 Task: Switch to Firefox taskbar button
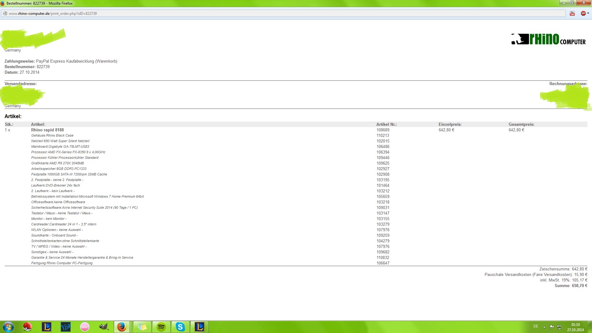point(122,327)
